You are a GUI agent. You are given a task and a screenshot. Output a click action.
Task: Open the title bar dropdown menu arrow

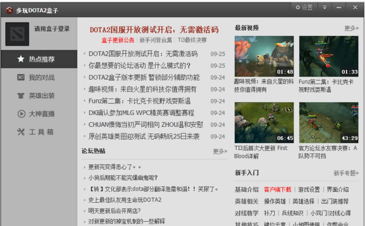pyautogui.click(x=325, y=7)
